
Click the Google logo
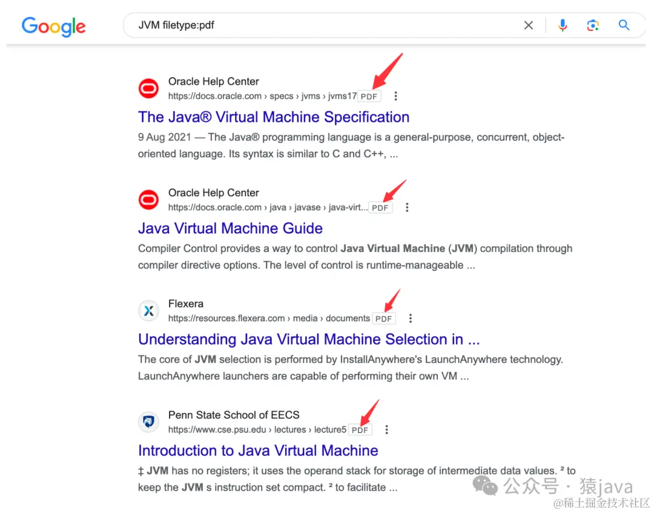[53, 26]
